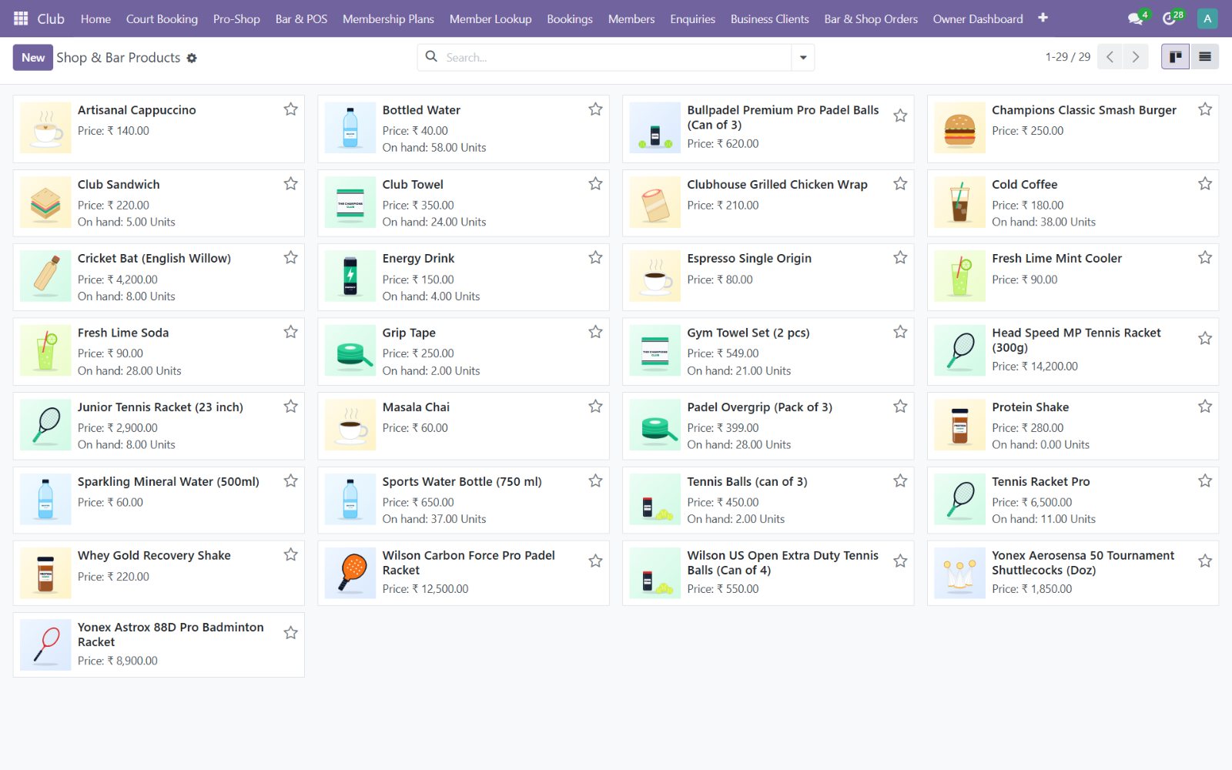Click the 1-29 / 29 pager counter
Screen dimensions: 1232x770
click(1067, 57)
